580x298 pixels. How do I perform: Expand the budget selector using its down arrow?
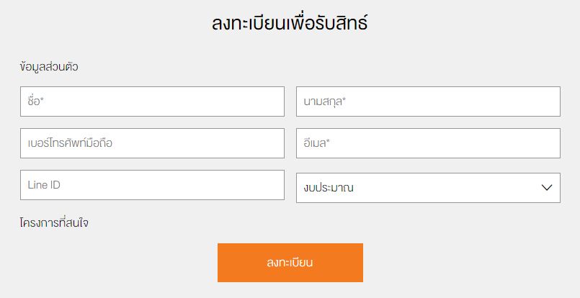[546, 188]
